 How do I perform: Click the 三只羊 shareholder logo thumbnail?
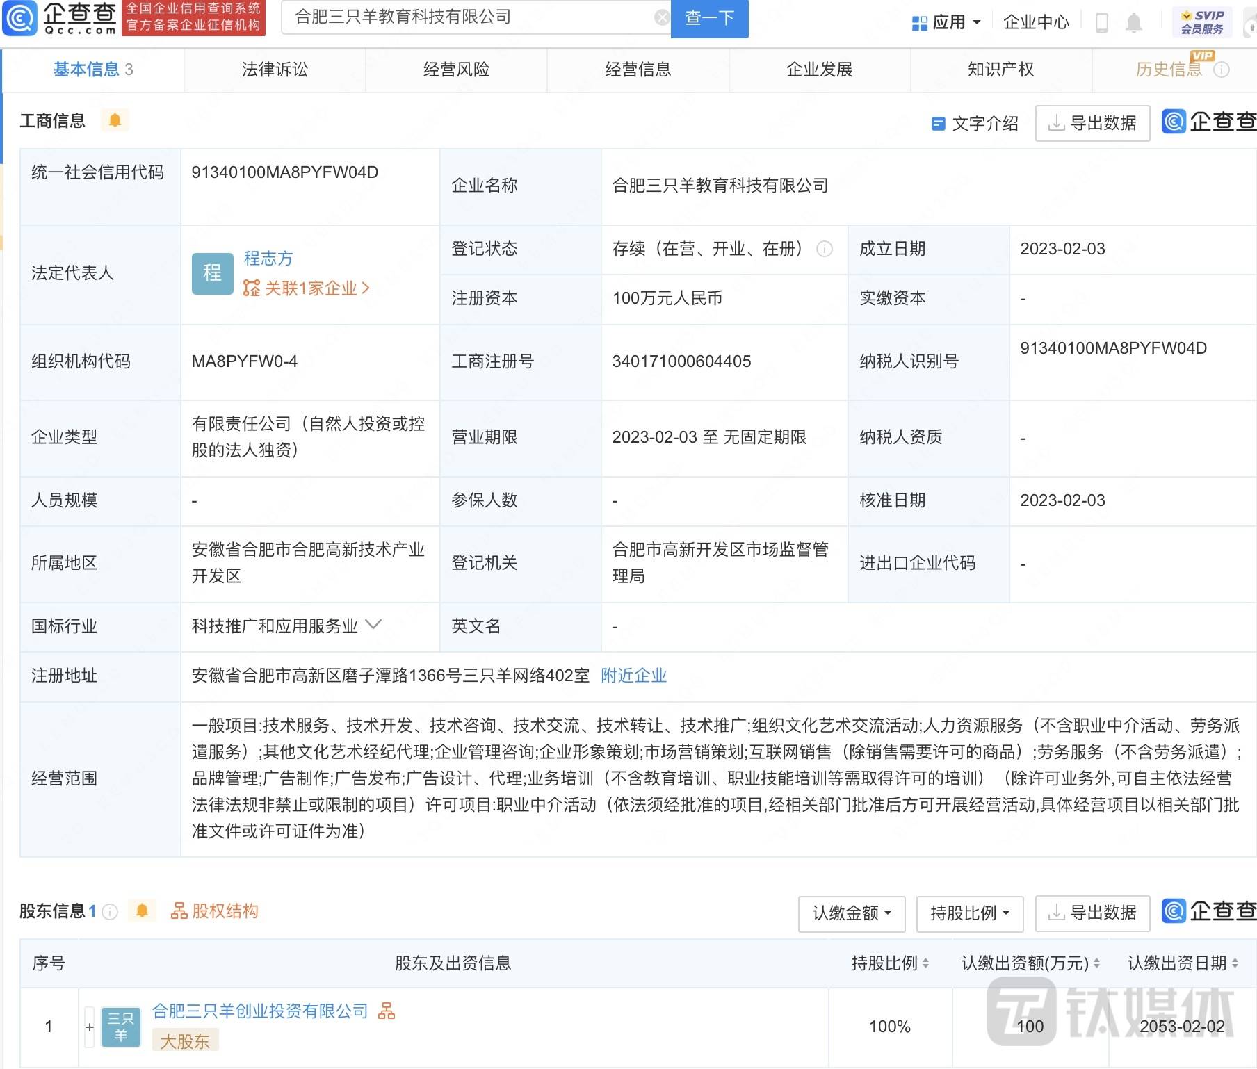[121, 1027]
